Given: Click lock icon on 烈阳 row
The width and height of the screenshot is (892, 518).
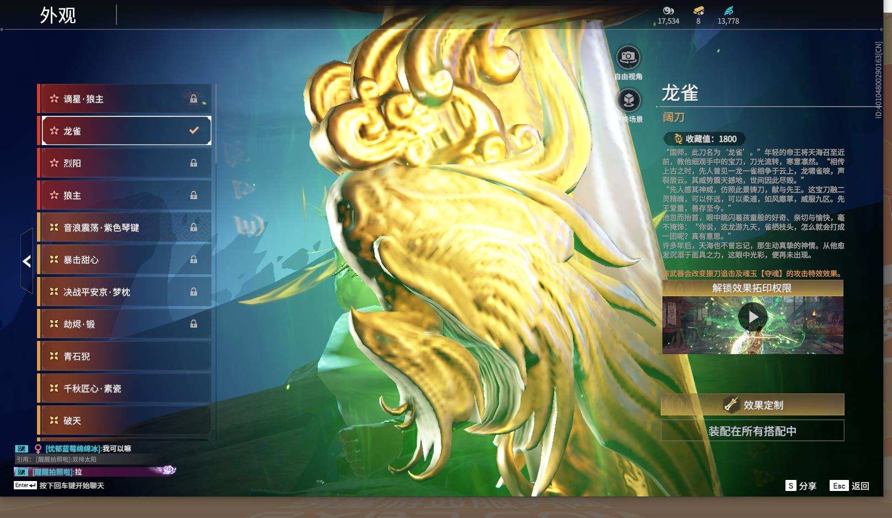Looking at the screenshot, I should [x=194, y=163].
